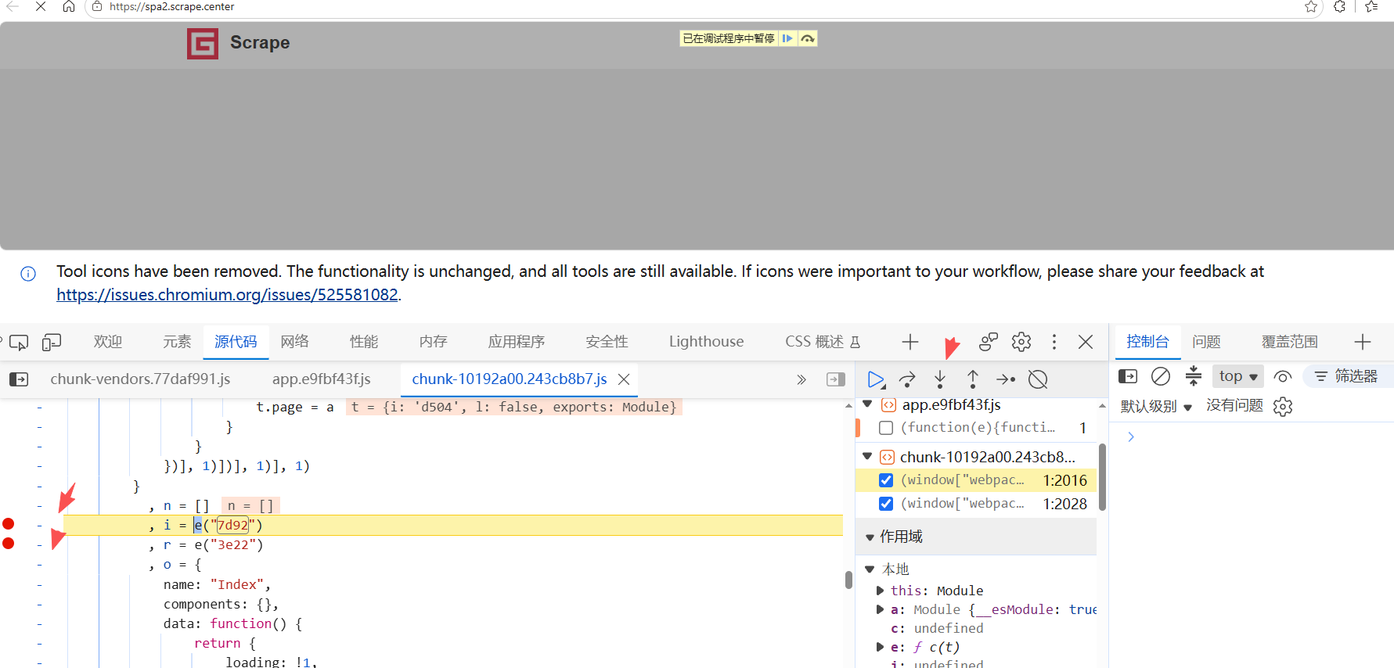Image resolution: width=1394 pixels, height=668 pixels.
Task: Click the inspect element picker icon
Action: [x=19, y=342]
